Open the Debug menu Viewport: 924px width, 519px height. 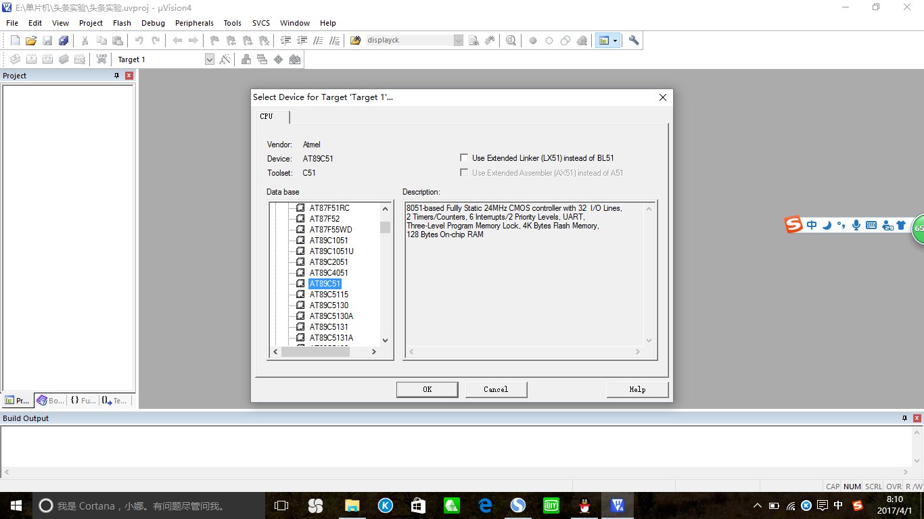coord(154,23)
